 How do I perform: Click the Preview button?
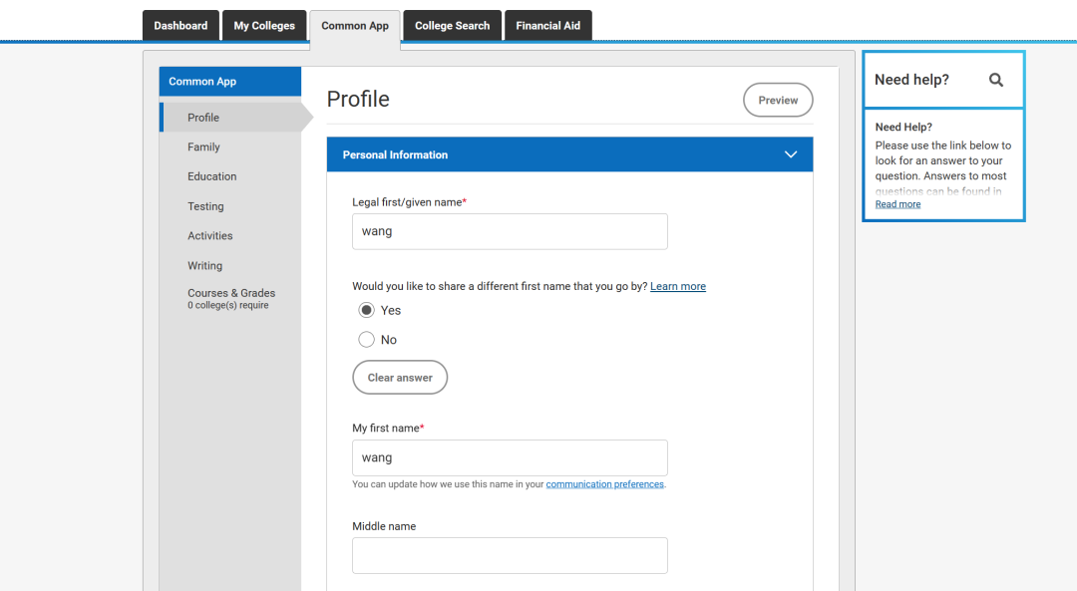tap(778, 101)
